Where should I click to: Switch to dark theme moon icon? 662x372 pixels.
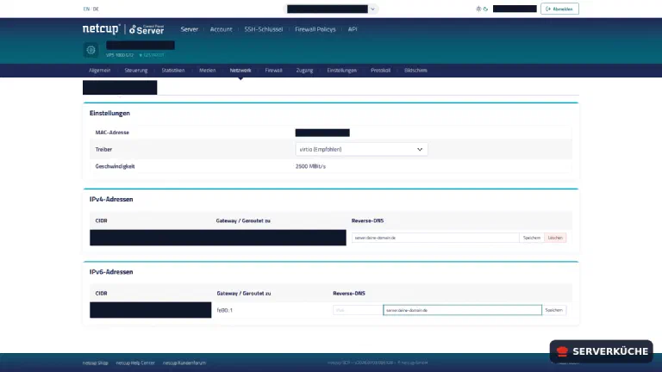pyautogui.click(x=485, y=9)
